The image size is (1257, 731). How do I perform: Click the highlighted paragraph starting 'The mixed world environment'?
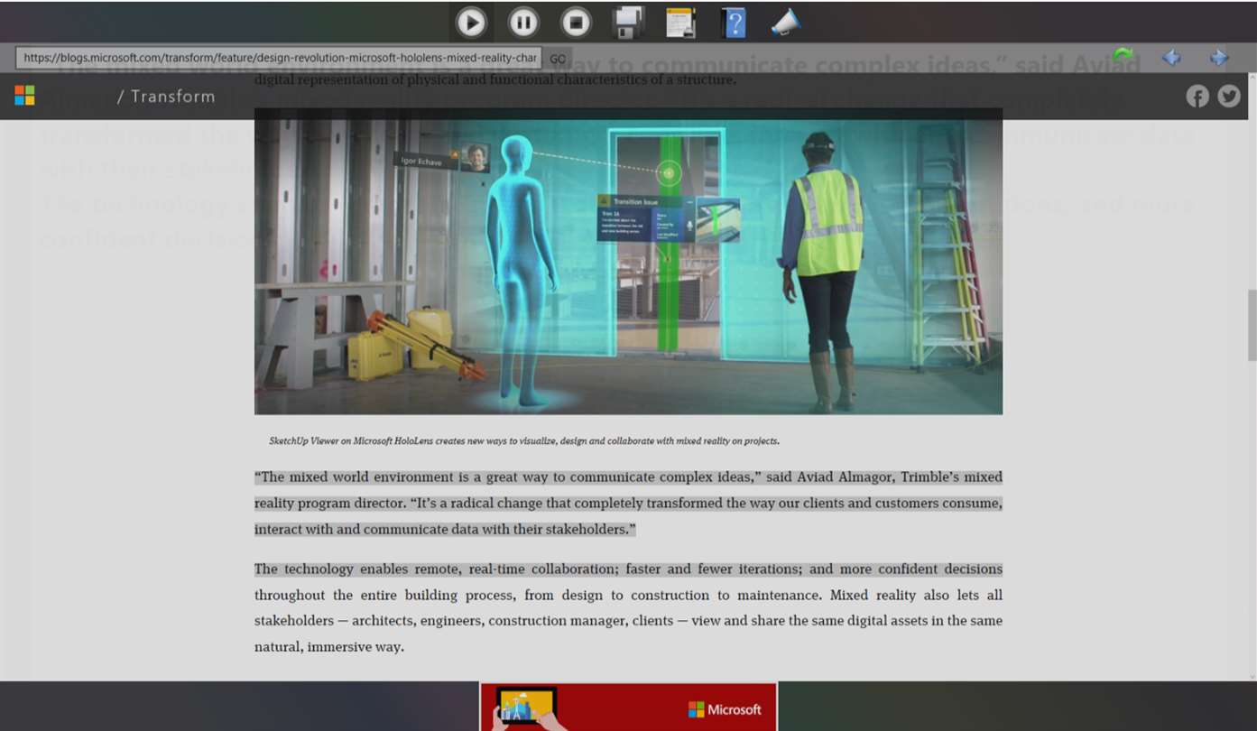pos(628,503)
